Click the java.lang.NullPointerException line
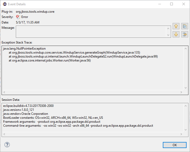The image size is (190, 152). click(x=24, y=49)
